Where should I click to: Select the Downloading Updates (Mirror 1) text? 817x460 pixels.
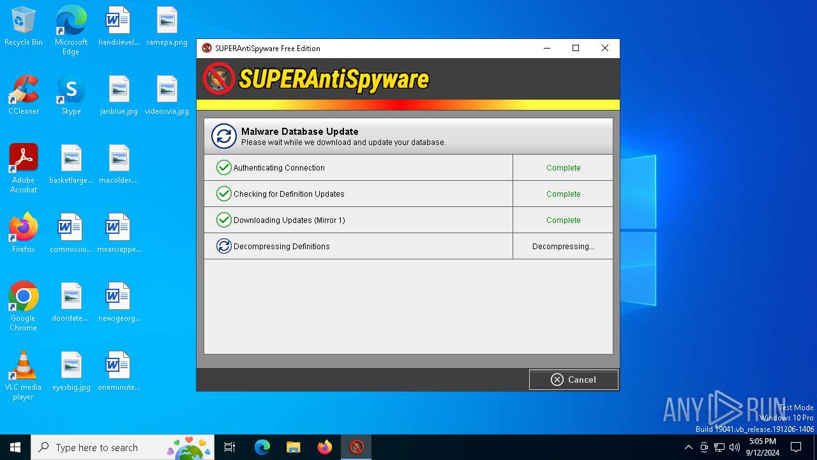click(x=289, y=220)
